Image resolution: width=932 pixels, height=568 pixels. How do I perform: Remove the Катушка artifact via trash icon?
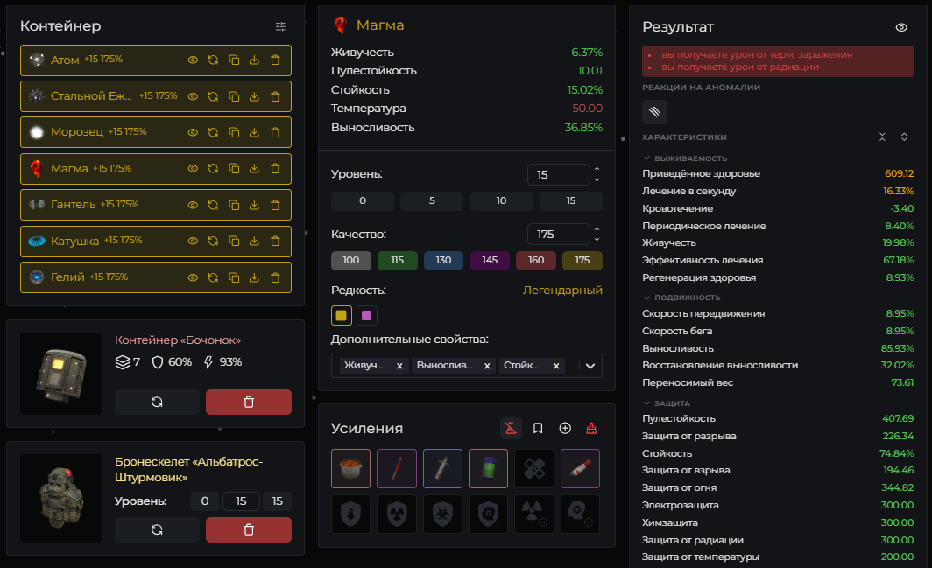pos(275,242)
